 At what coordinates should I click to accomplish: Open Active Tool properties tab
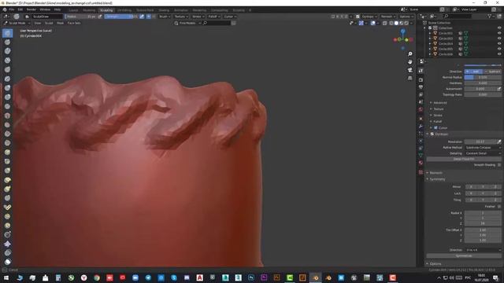click(421, 71)
